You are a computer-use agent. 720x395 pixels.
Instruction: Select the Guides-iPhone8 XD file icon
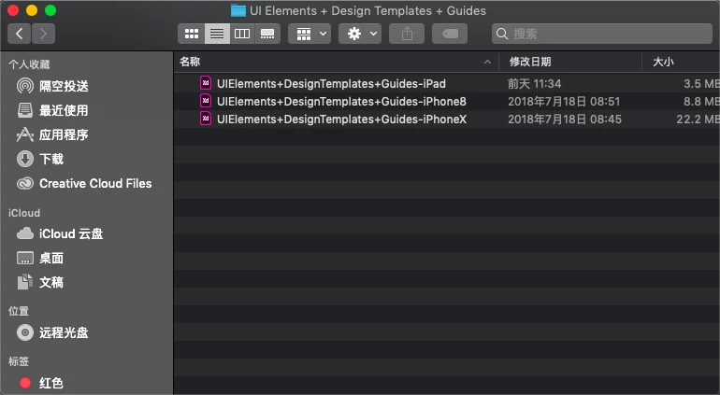click(206, 101)
